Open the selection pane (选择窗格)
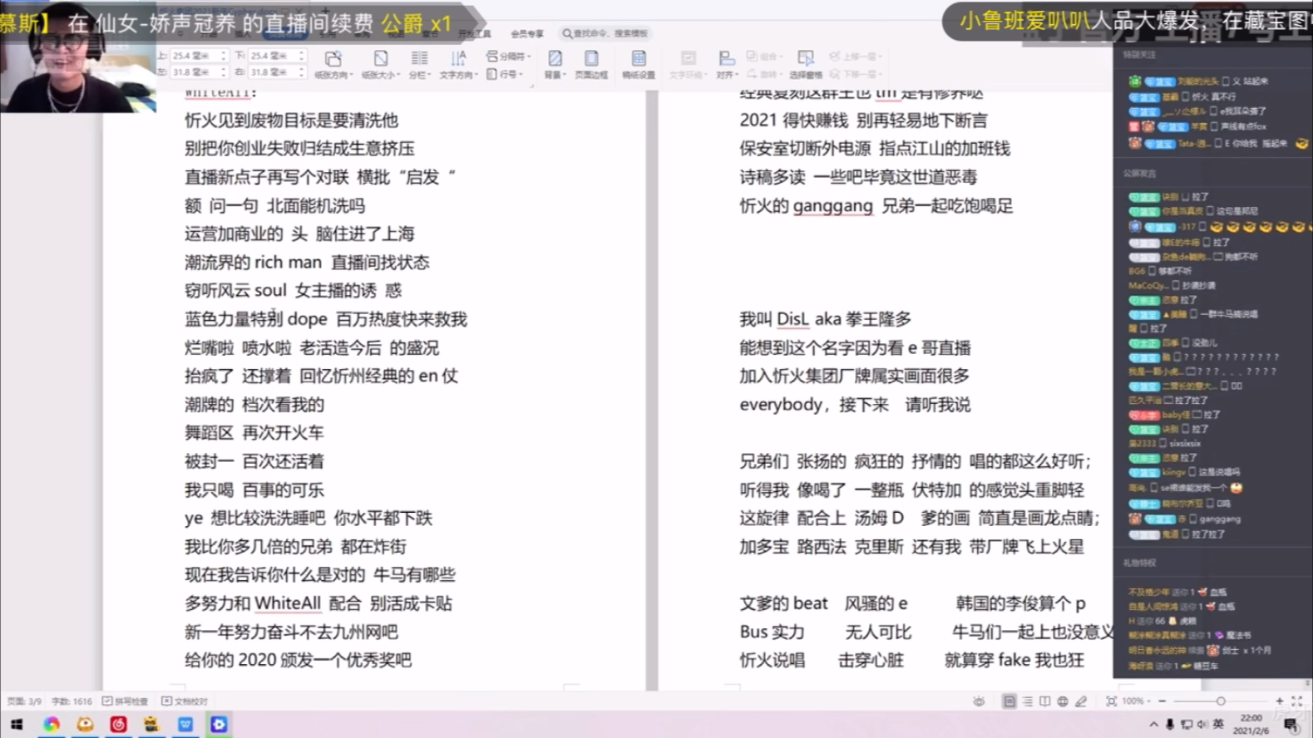 tap(806, 64)
